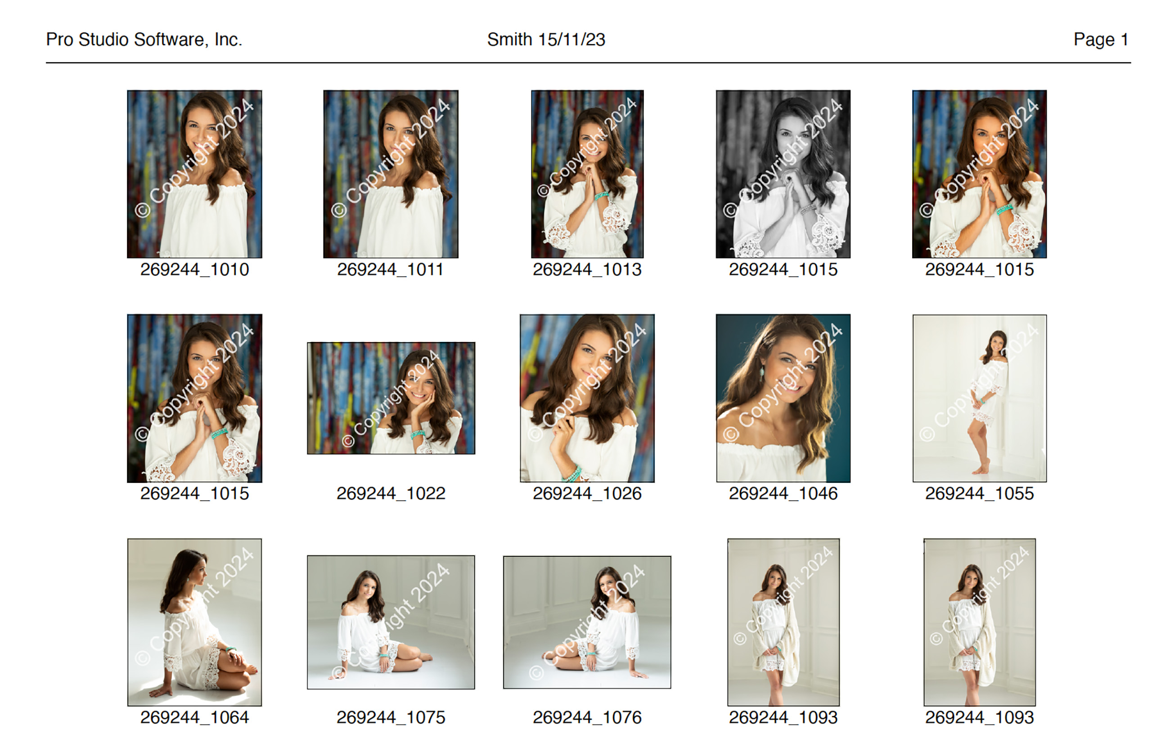Select the black-and-white 269244_1015 thumbnail
The height and width of the screenshot is (738, 1170).
pyautogui.click(x=783, y=174)
